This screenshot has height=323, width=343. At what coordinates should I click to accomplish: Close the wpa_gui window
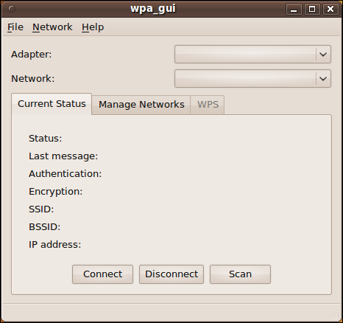(330, 10)
